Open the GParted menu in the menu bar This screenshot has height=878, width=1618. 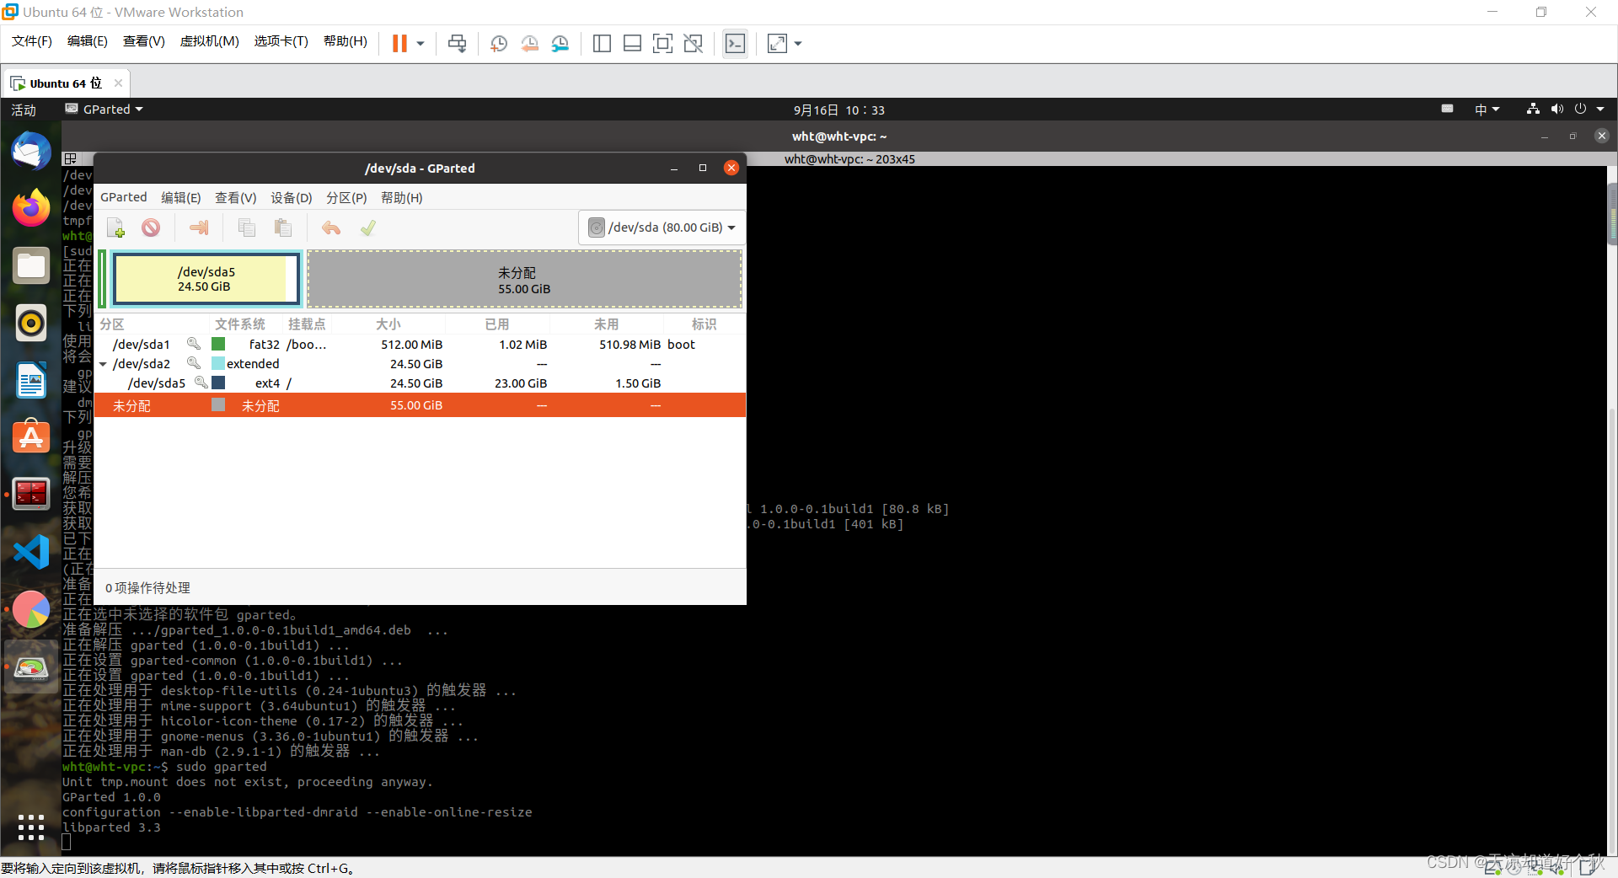(x=124, y=197)
